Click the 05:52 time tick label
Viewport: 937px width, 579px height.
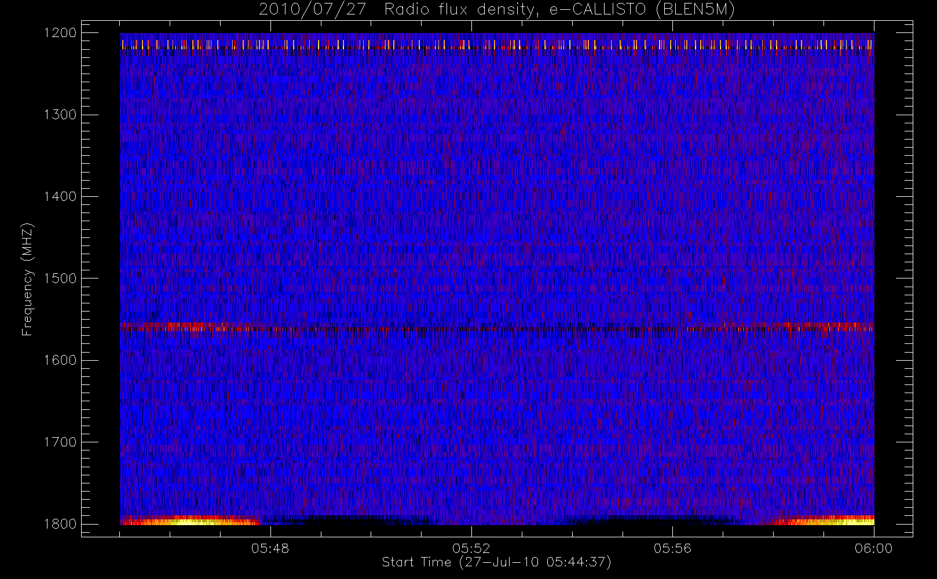tap(471, 548)
